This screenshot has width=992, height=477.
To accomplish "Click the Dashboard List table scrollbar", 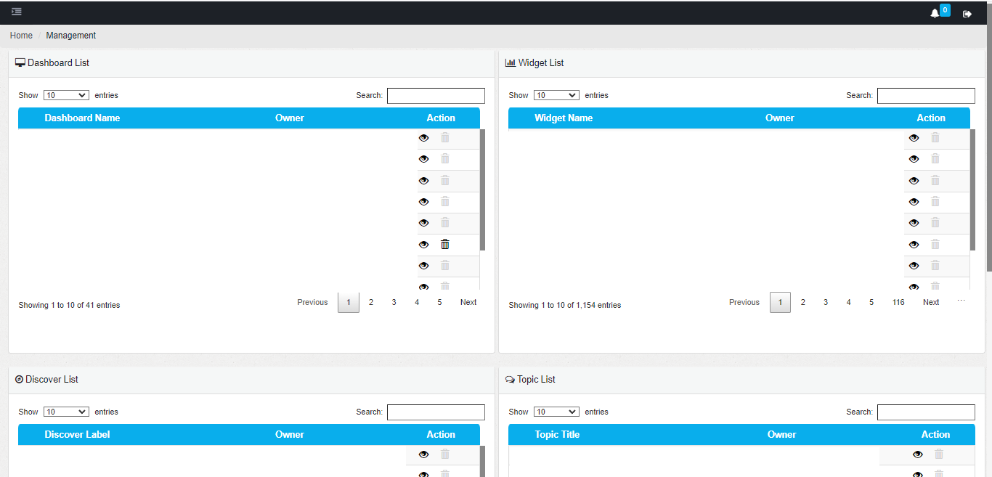I will [482, 189].
